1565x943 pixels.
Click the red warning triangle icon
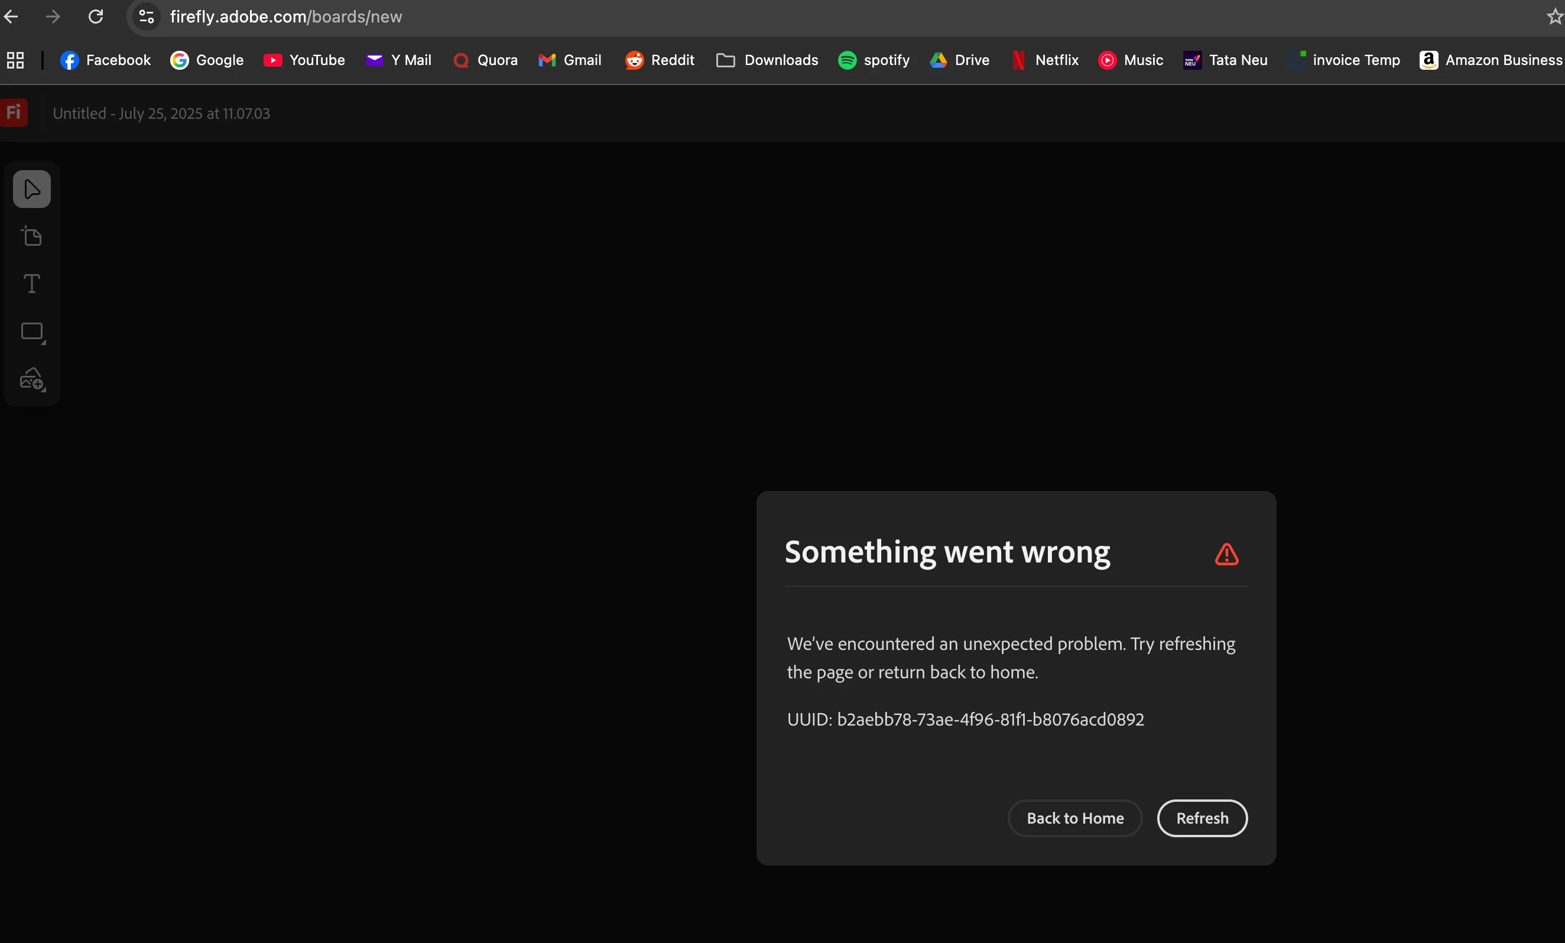(x=1226, y=554)
